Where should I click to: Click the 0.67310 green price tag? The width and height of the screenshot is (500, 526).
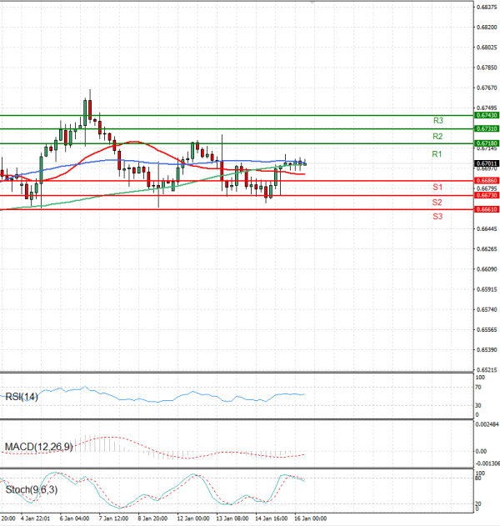tap(487, 129)
